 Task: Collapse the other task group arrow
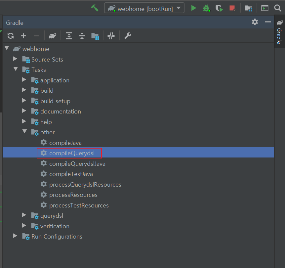pos(24,131)
